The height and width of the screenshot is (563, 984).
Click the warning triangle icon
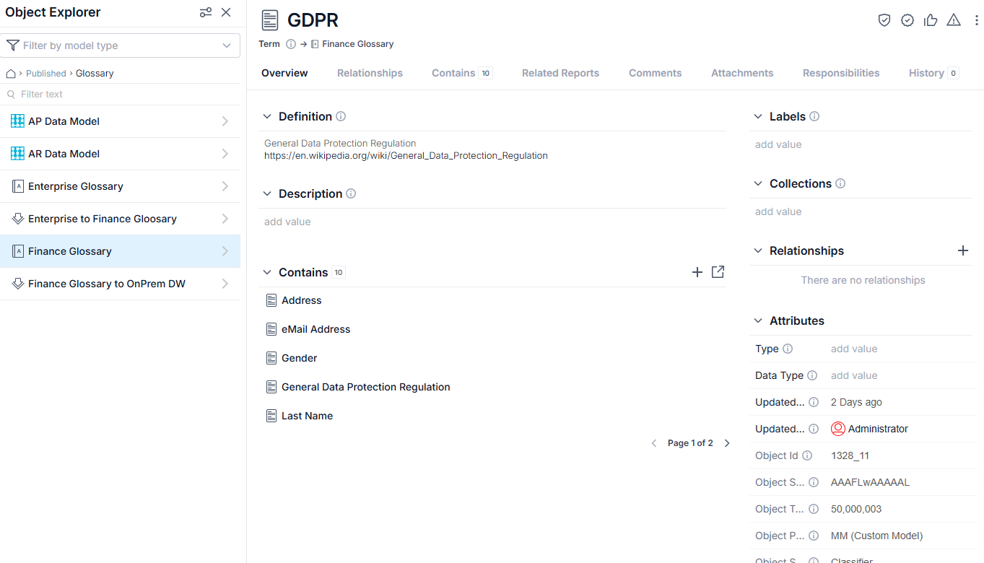click(954, 20)
